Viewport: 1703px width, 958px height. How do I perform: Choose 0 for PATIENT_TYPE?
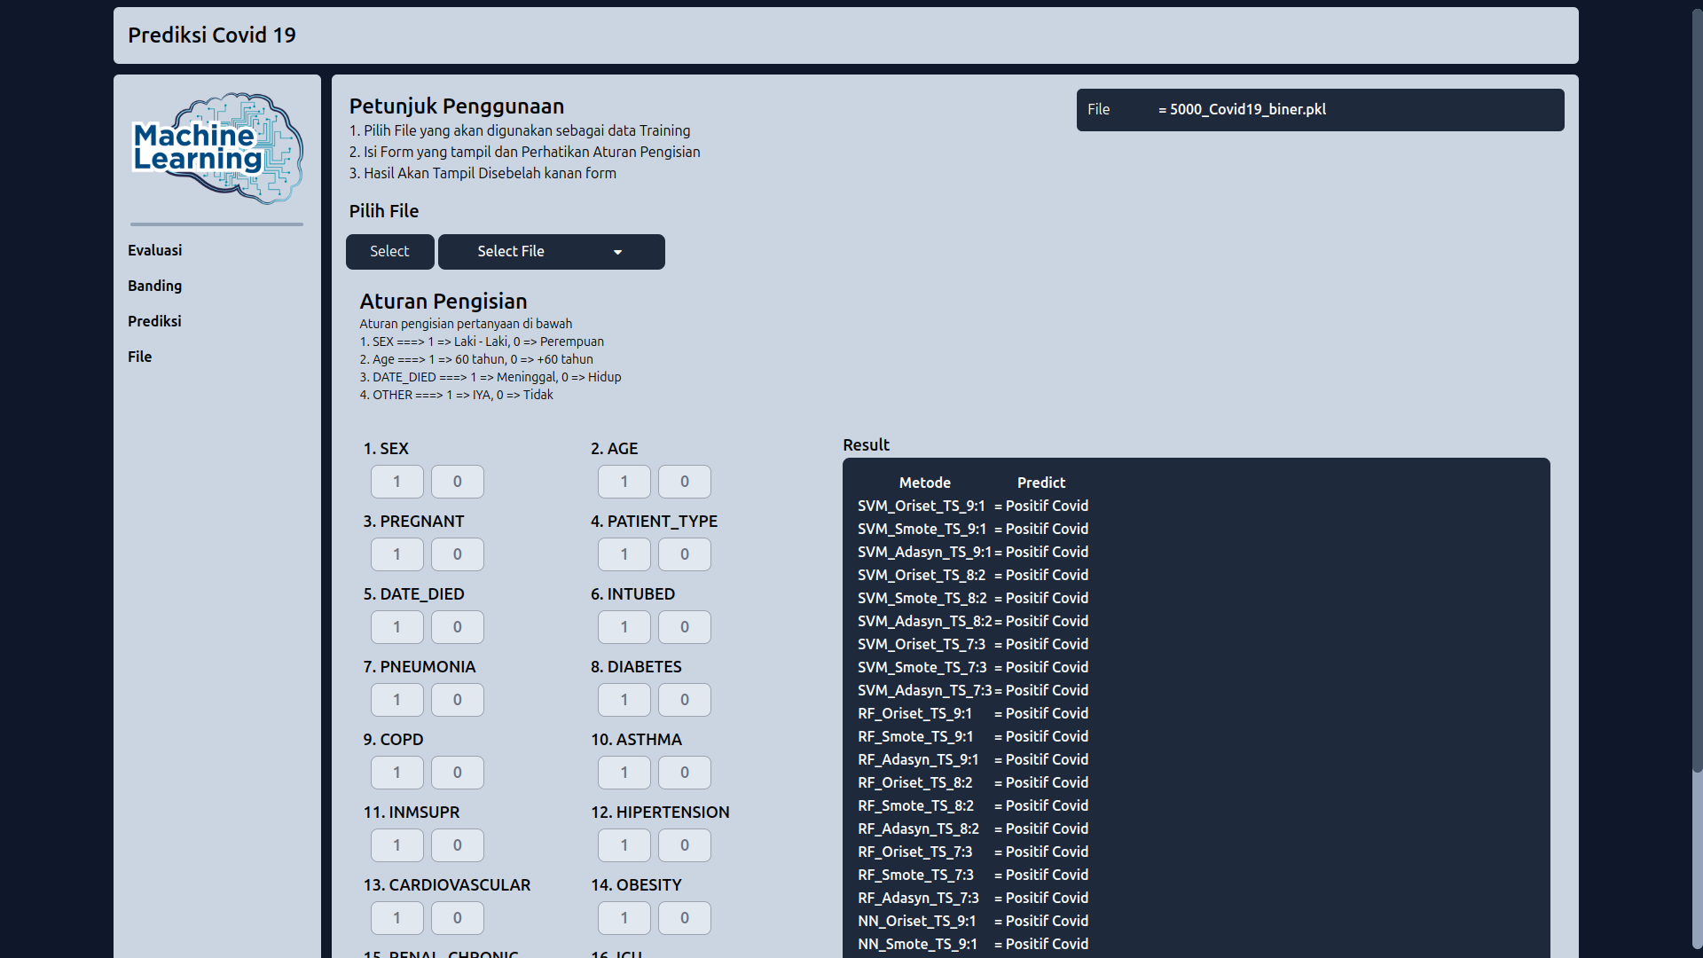click(684, 554)
